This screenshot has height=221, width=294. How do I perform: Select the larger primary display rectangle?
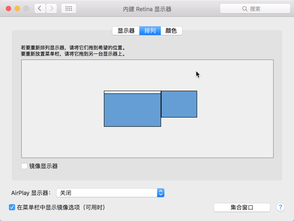(132, 110)
